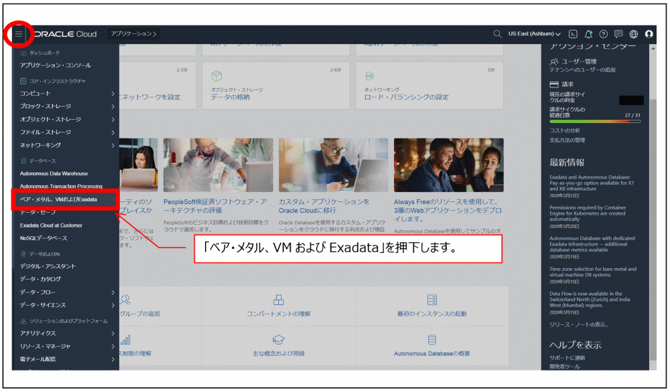Click the group add people icon
Screen dimensions: 670x392
(125, 300)
